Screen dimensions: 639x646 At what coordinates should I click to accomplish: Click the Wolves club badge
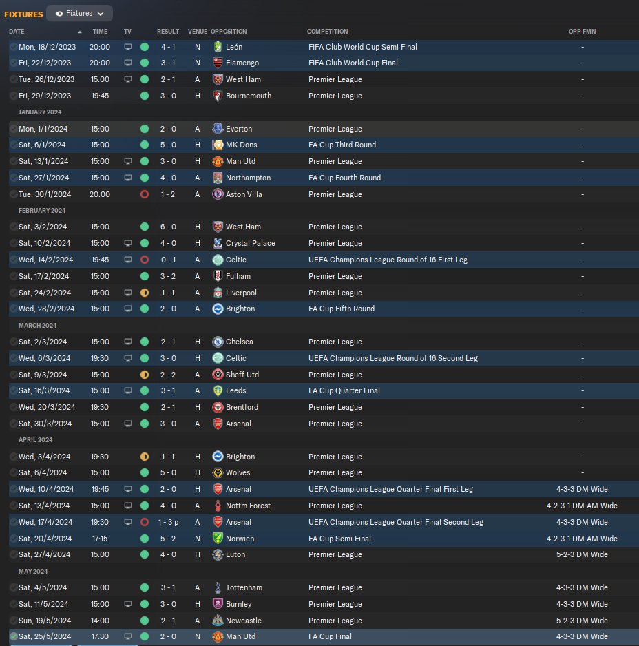pyautogui.click(x=218, y=472)
